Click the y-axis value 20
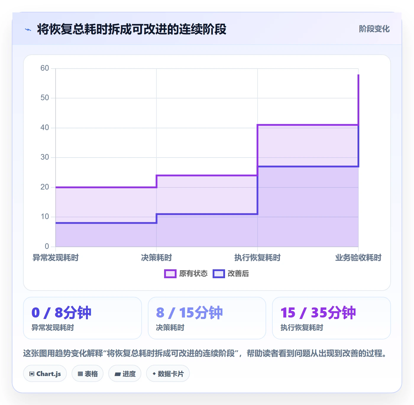The image size is (414, 405). click(45, 187)
